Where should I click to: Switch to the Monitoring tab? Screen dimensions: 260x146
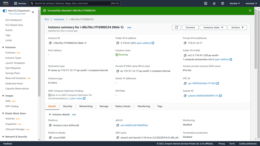(x=144, y=106)
